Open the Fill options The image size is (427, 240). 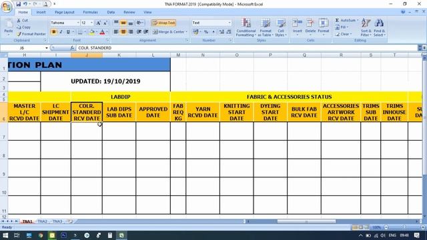342,27
